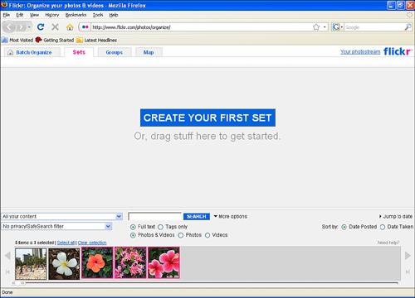Select the white plumeria flower thumbnail
Image resolution: width=415 pixels, height=298 pixels.
coord(64,264)
